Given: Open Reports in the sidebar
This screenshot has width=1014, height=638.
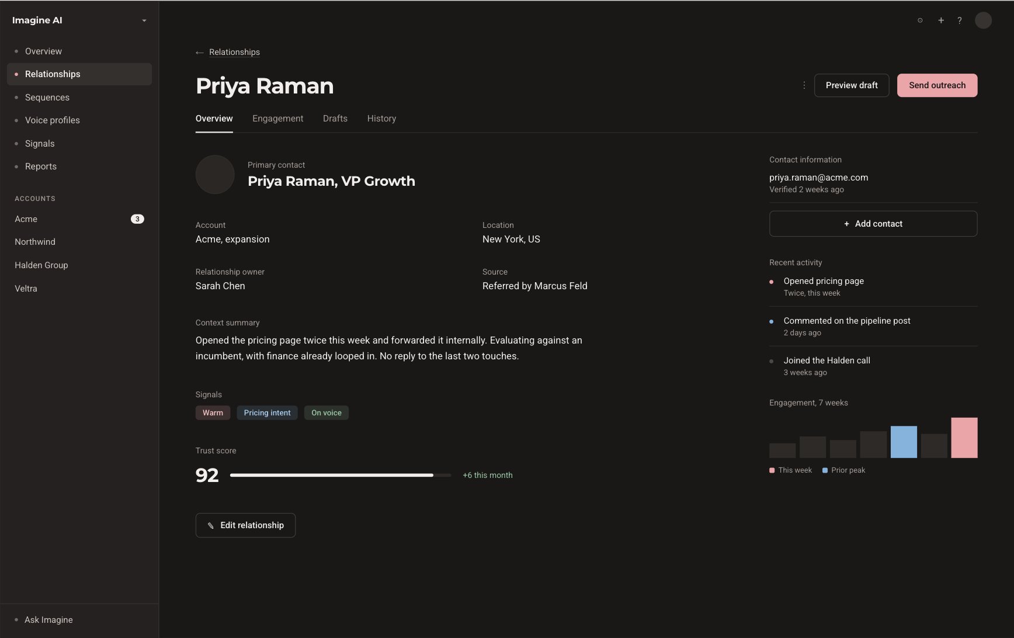Looking at the screenshot, I should 79,167.
